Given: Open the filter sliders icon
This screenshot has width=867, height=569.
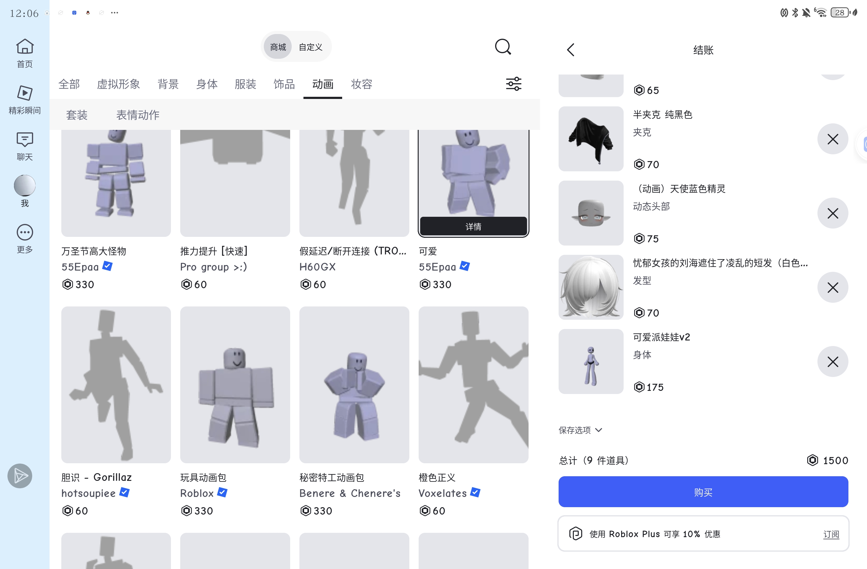Looking at the screenshot, I should click(x=514, y=84).
